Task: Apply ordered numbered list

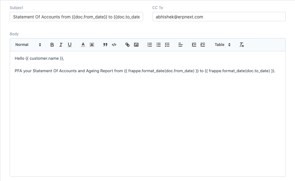Action: point(150,45)
